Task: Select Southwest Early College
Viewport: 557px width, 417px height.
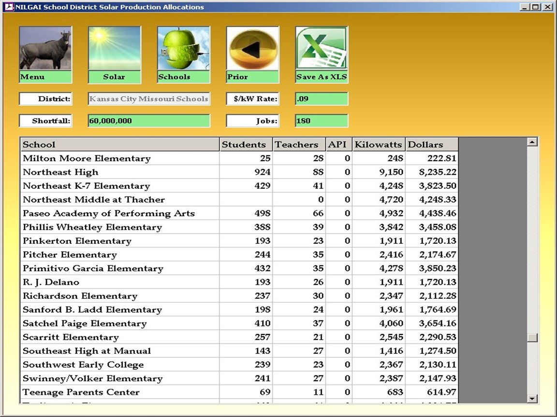Action: coord(239,364)
